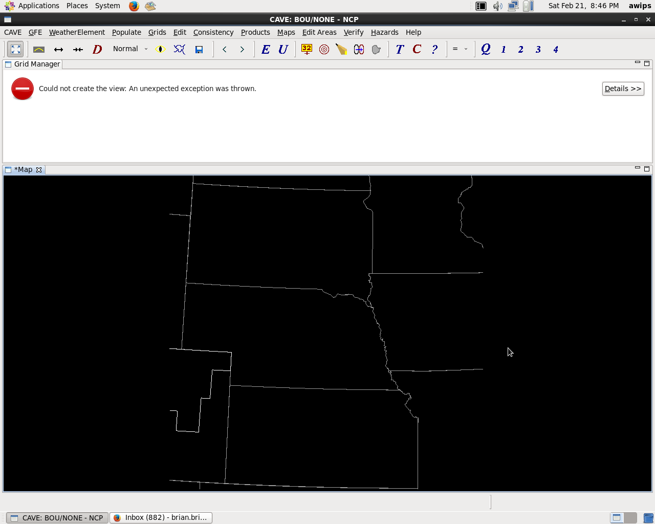Expand the equals sign dropdown

coord(460,49)
